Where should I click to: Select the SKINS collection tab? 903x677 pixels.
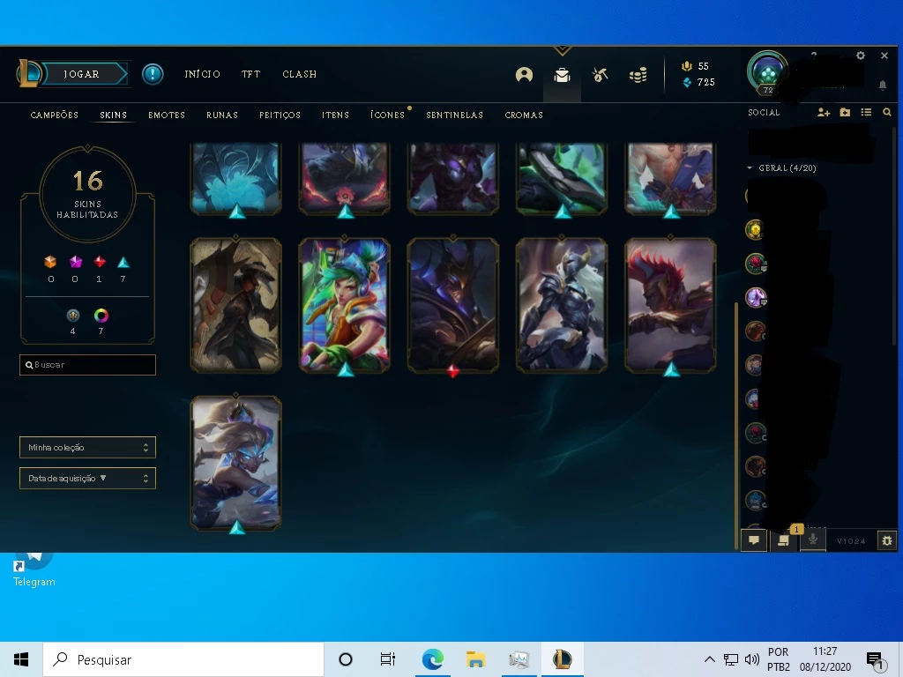[114, 115]
